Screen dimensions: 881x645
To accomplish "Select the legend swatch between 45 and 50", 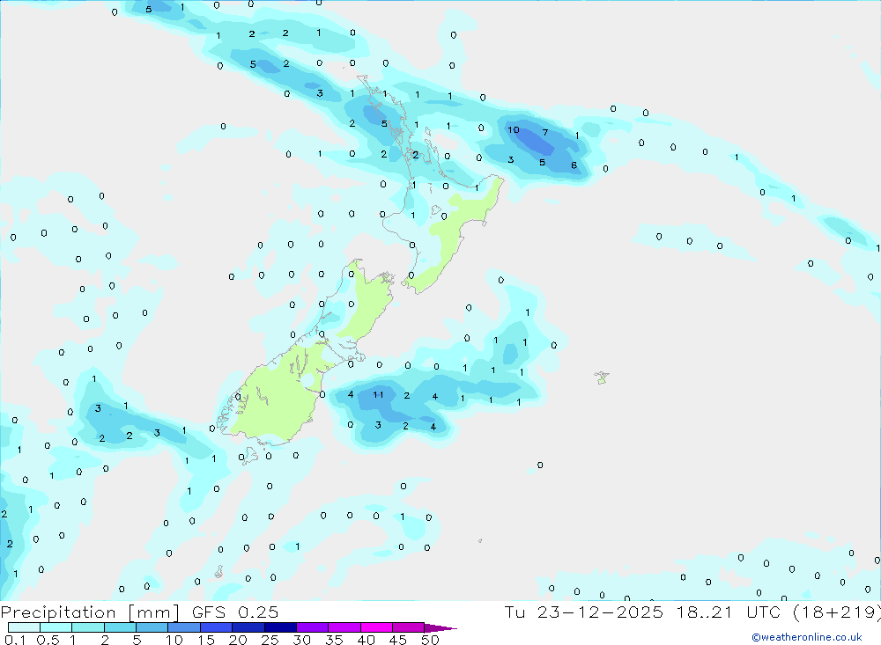I will click(409, 627).
